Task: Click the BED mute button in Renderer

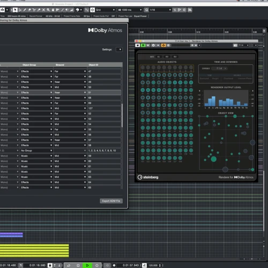Action: point(167,57)
